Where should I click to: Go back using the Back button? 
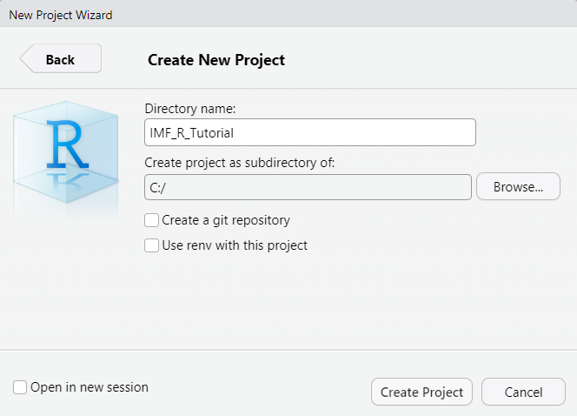(x=61, y=58)
